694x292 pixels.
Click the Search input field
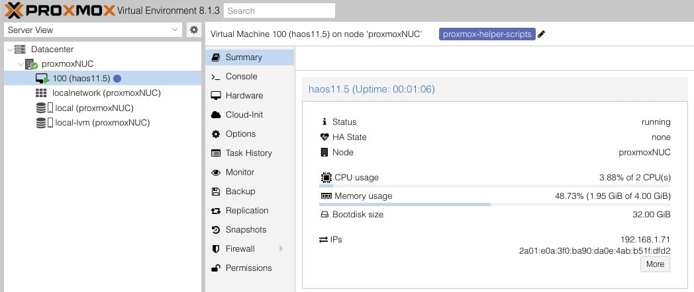click(x=279, y=11)
